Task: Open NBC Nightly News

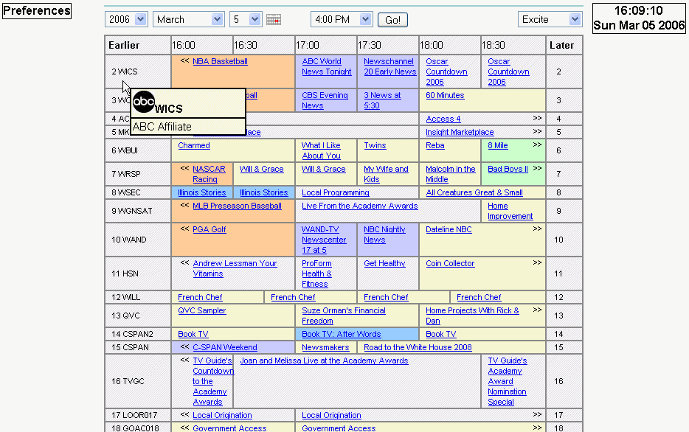Action: tap(384, 235)
